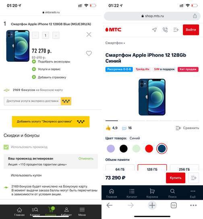This screenshot has height=219, width=203.
Task: Choose the red color swatch
Action: [x=149, y=148]
